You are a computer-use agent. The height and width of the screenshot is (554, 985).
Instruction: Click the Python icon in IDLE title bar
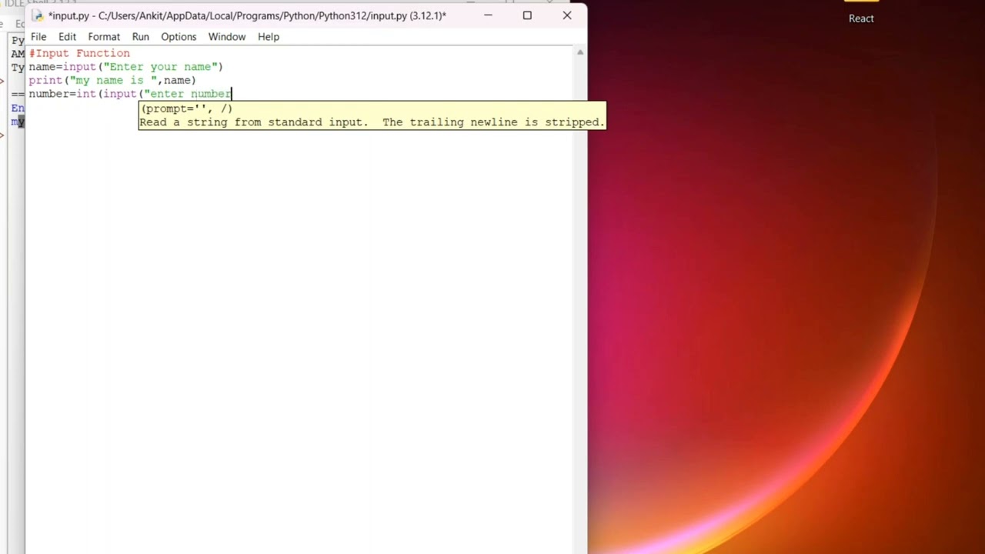pyautogui.click(x=37, y=15)
